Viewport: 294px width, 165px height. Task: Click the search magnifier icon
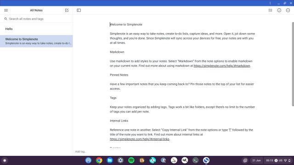click(6, 19)
